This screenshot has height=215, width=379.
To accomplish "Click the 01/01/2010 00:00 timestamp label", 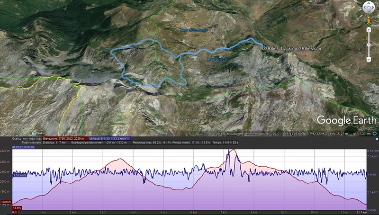I will coord(23,147).
